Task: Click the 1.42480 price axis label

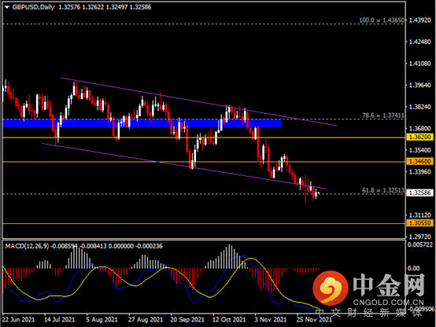Action: [420, 42]
